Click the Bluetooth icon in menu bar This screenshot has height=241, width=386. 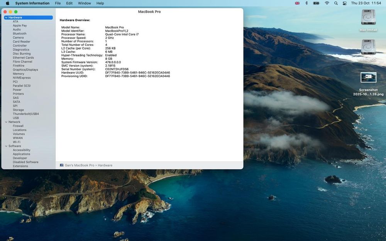click(x=306, y=3)
